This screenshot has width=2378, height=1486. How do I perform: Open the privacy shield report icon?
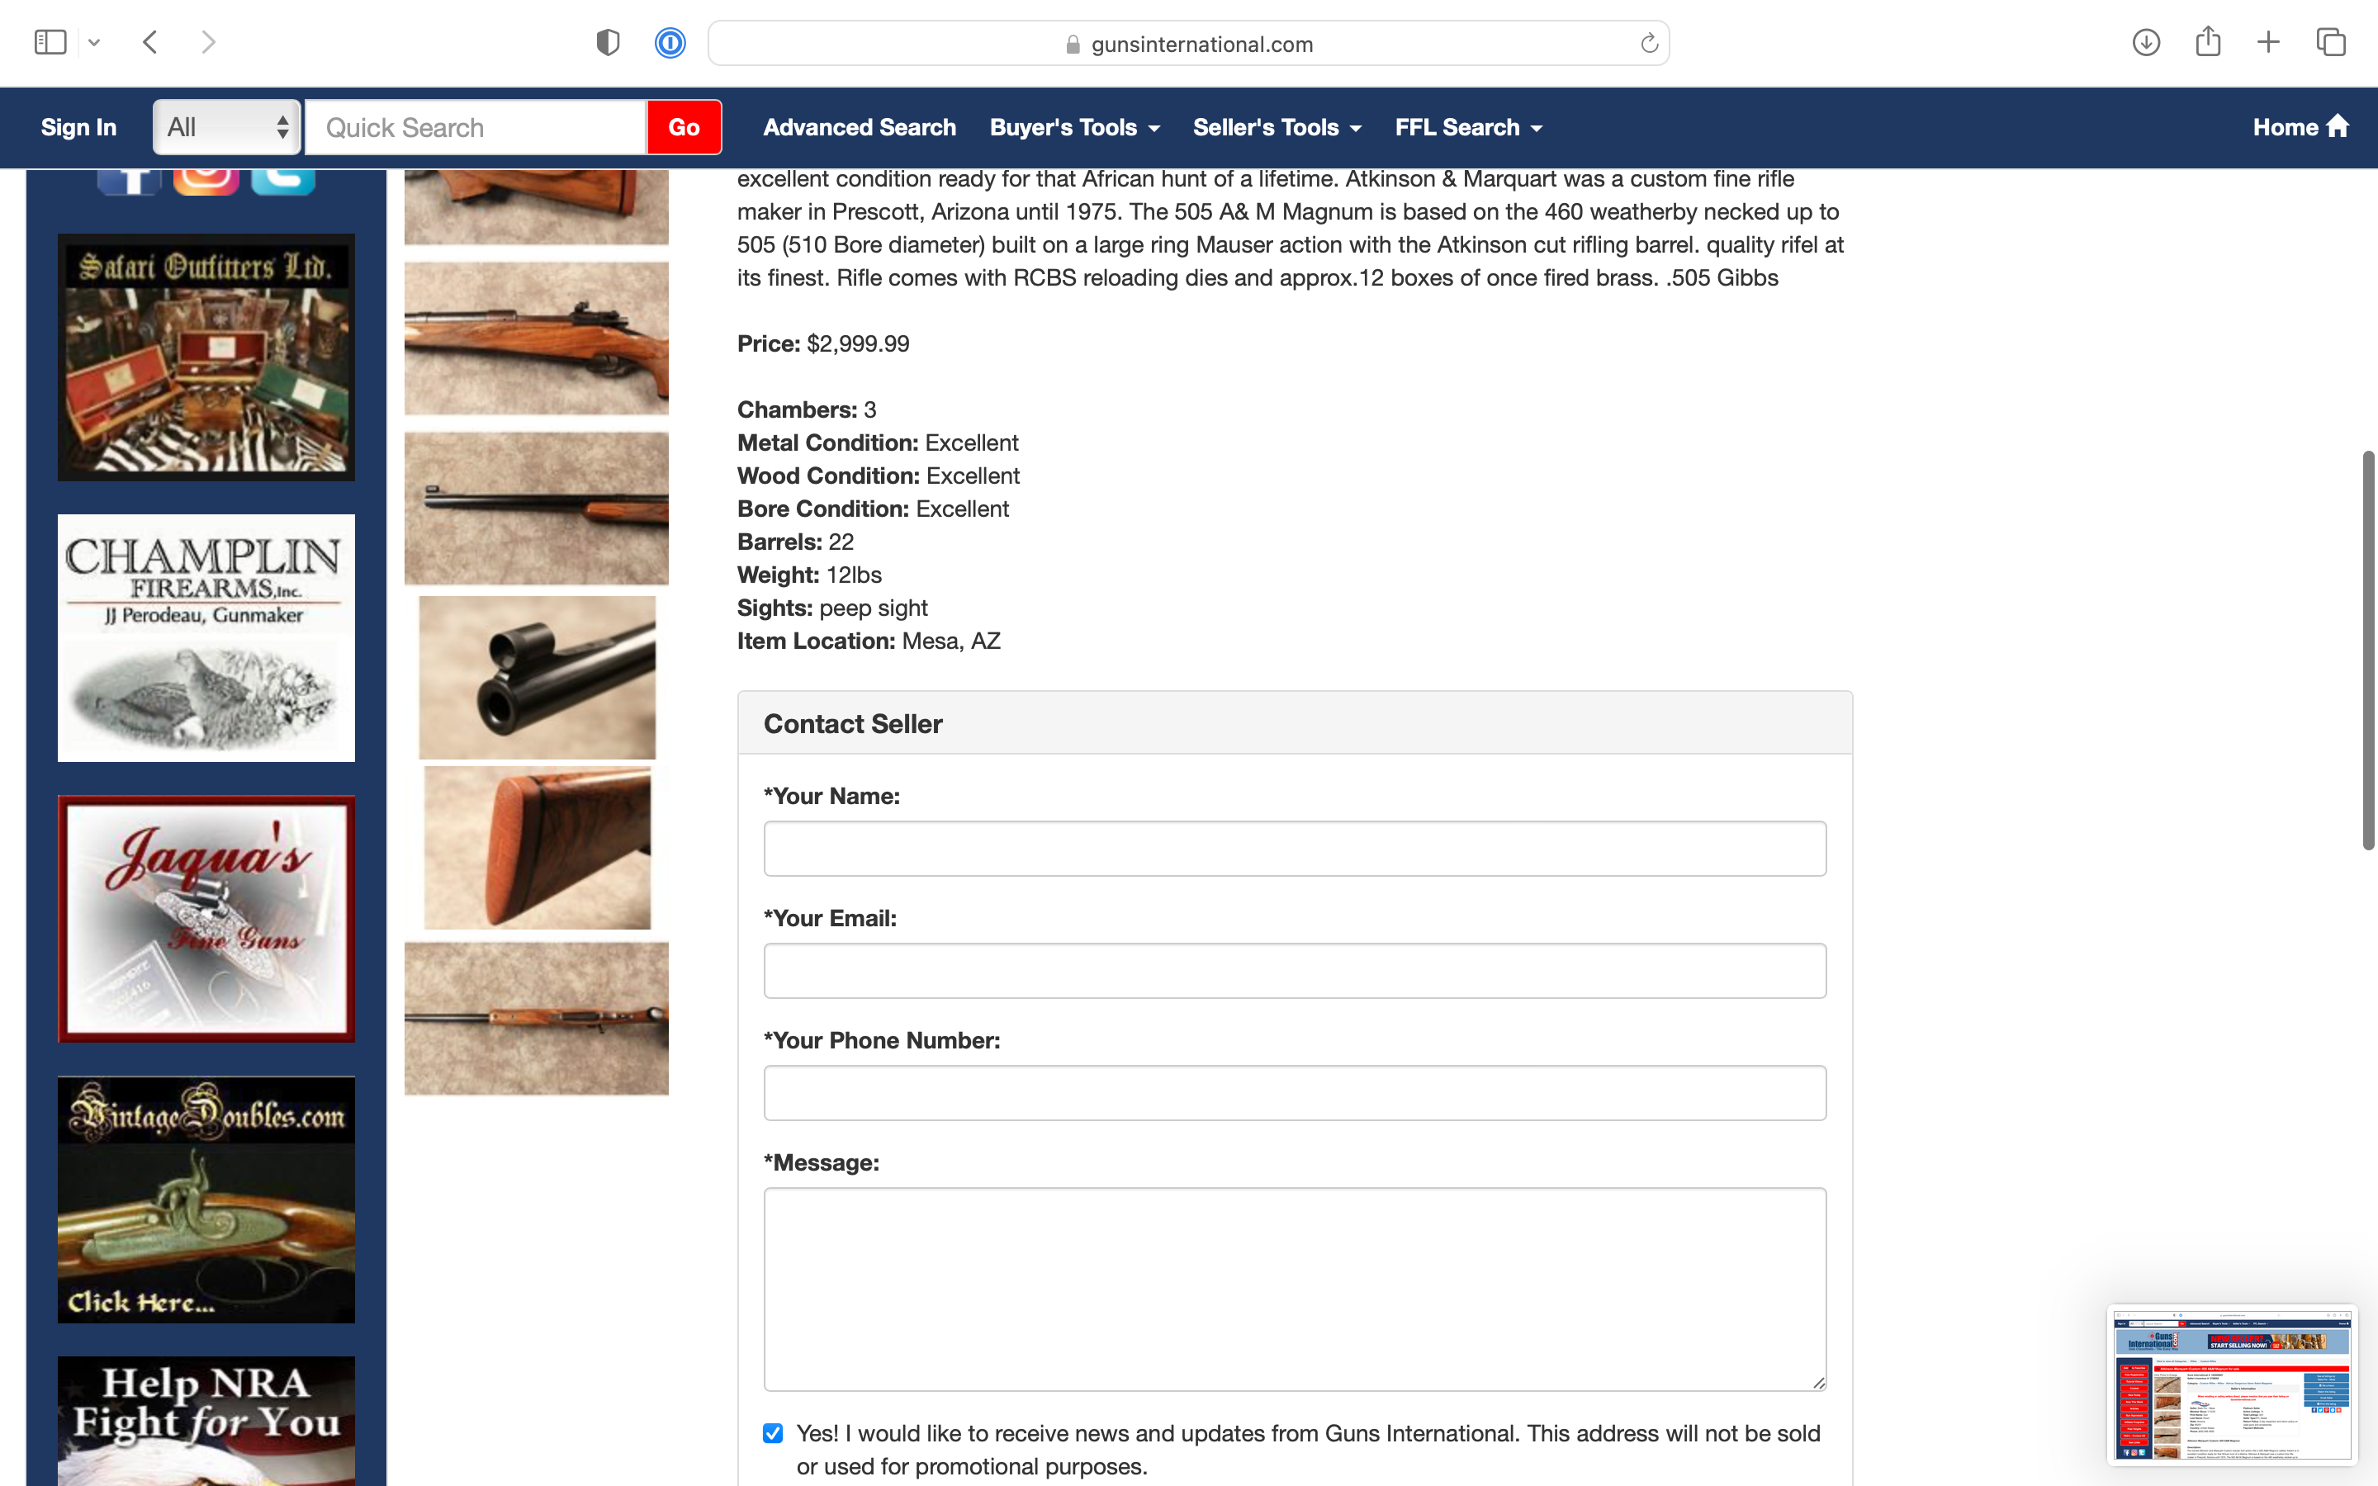pyautogui.click(x=609, y=42)
